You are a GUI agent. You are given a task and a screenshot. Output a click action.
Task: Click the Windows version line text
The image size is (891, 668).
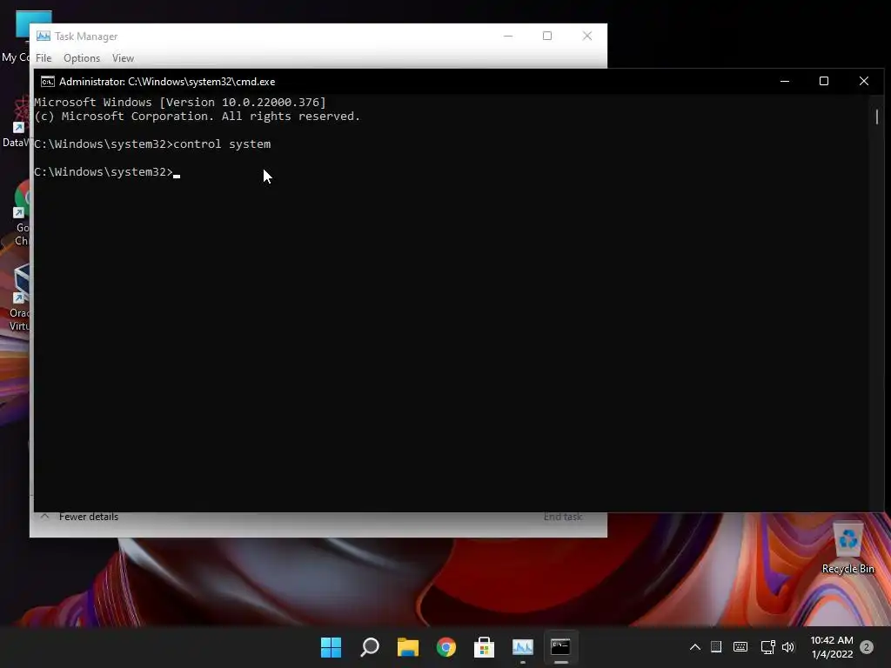click(180, 103)
